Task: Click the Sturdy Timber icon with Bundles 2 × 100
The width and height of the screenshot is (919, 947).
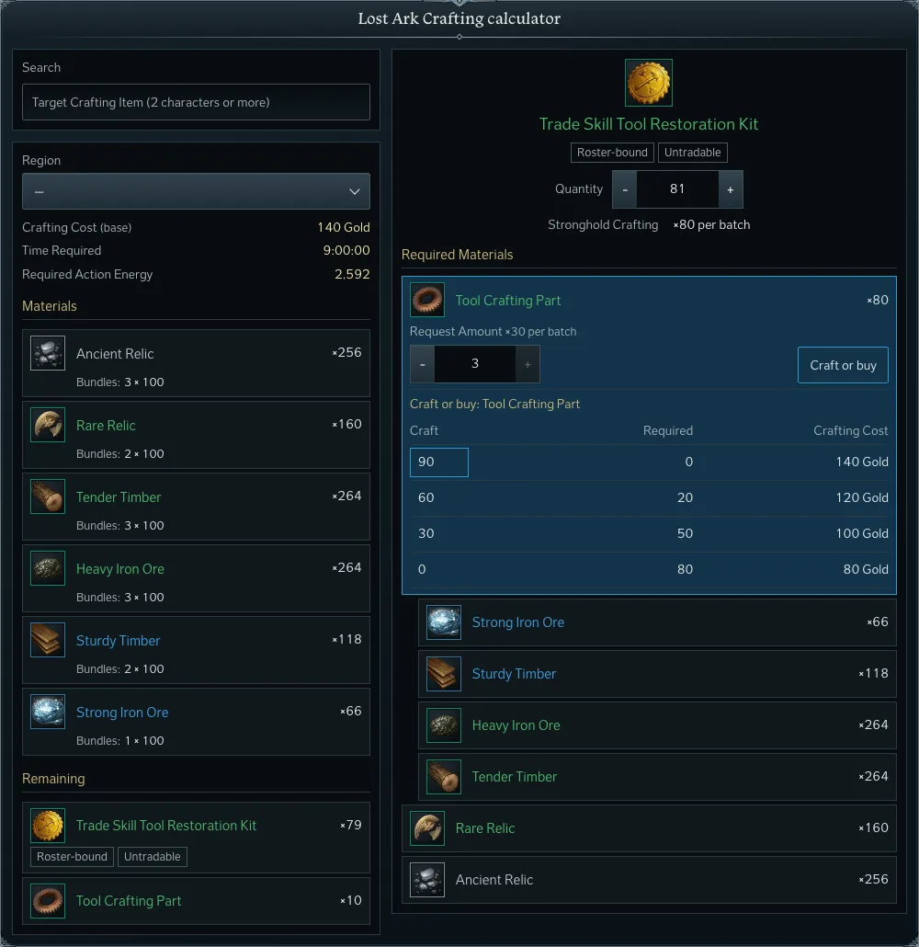Action: click(x=48, y=640)
